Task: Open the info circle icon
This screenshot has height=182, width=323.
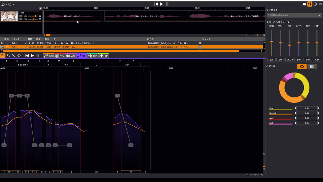Action: (x=315, y=4)
